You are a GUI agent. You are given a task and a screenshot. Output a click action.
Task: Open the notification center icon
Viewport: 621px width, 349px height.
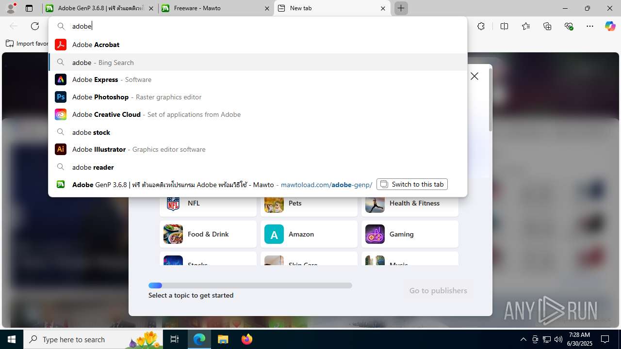[x=605, y=339]
